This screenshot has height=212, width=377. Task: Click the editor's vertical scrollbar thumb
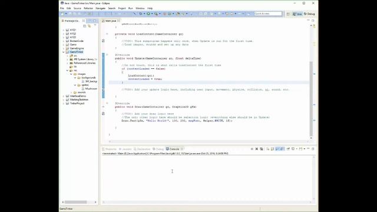tap(311, 98)
